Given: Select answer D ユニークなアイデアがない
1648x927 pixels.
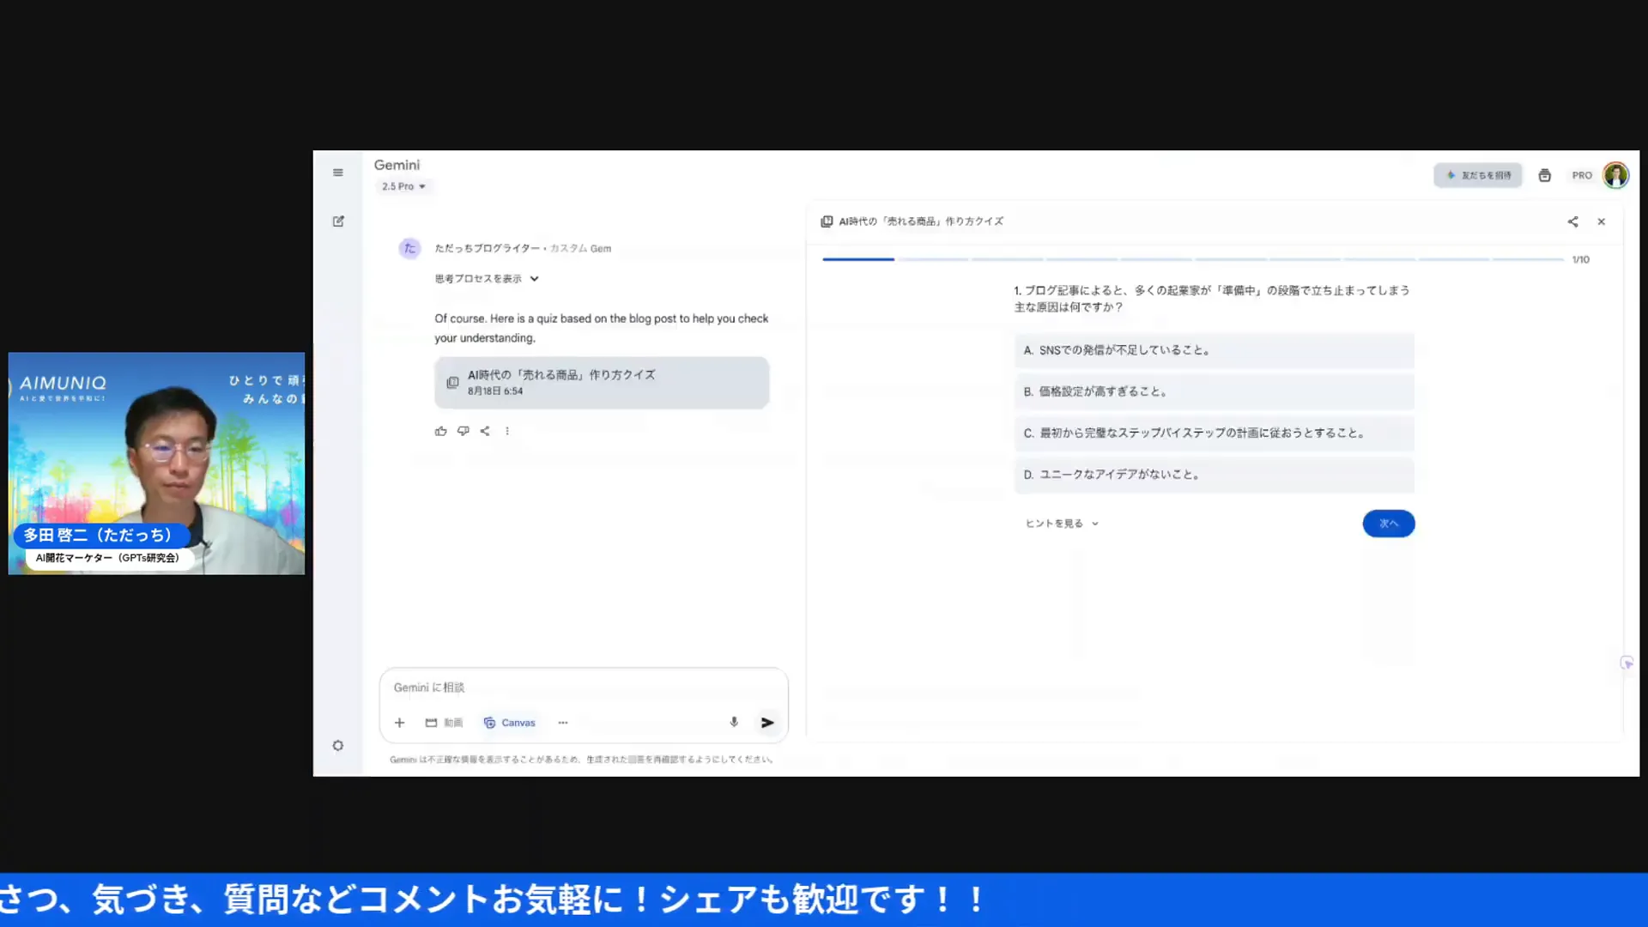Looking at the screenshot, I should point(1214,475).
